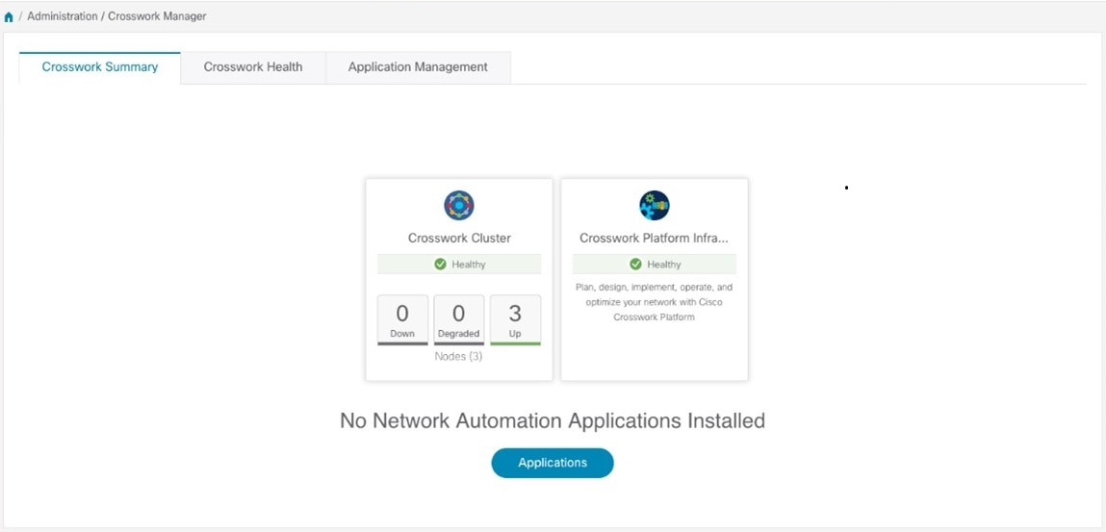Open the 0 Down nodes tile
This screenshot has width=1106, height=532.
click(402, 320)
